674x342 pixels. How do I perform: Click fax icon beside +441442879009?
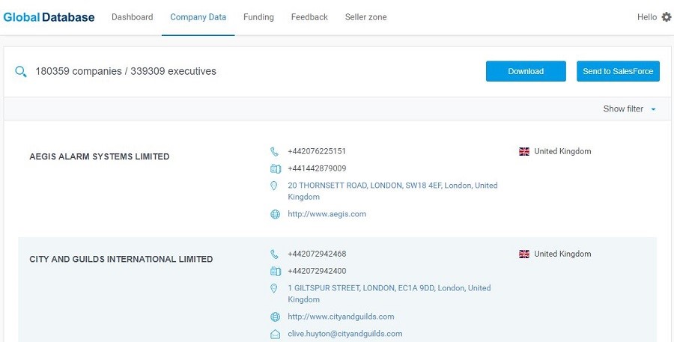276,169
